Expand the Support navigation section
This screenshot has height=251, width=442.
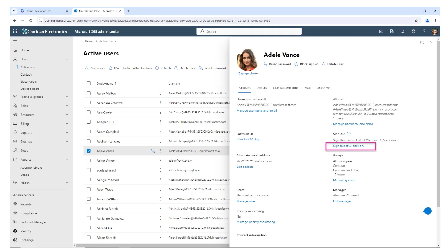(x=67, y=133)
